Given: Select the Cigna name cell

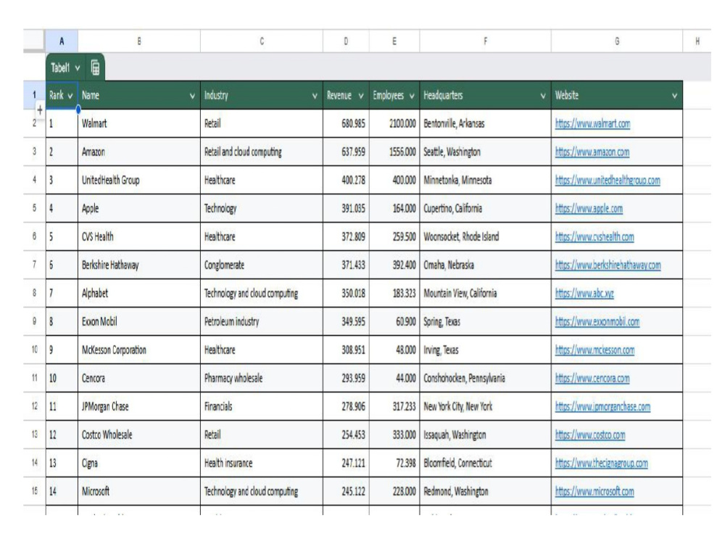Looking at the screenshot, I should 138,463.
